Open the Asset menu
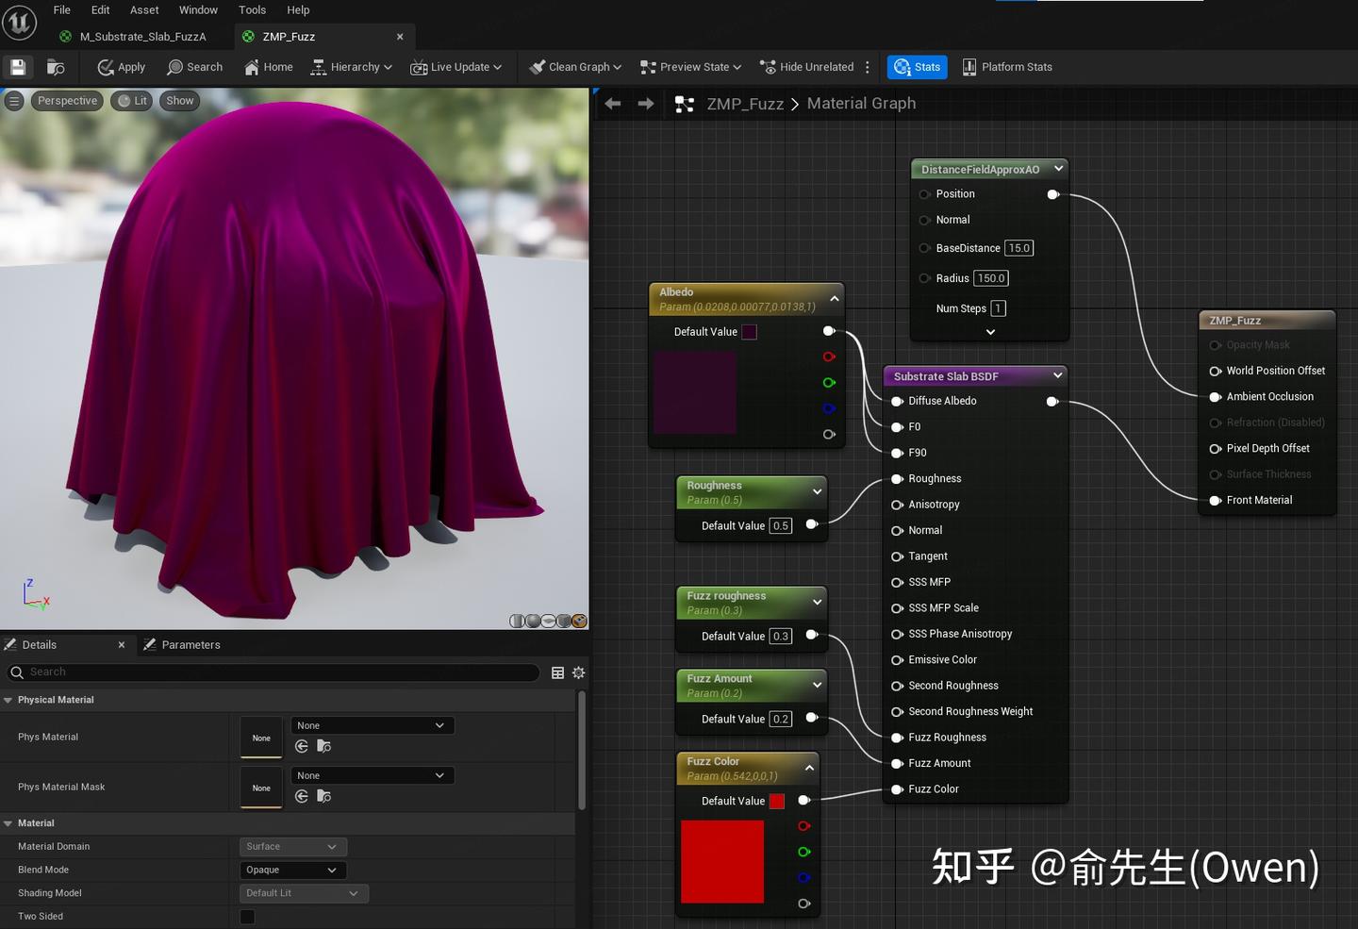This screenshot has width=1358, height=929. point(144,10)
